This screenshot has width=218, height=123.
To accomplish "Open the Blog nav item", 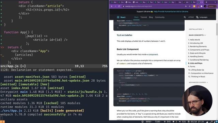I will (151, 17).
